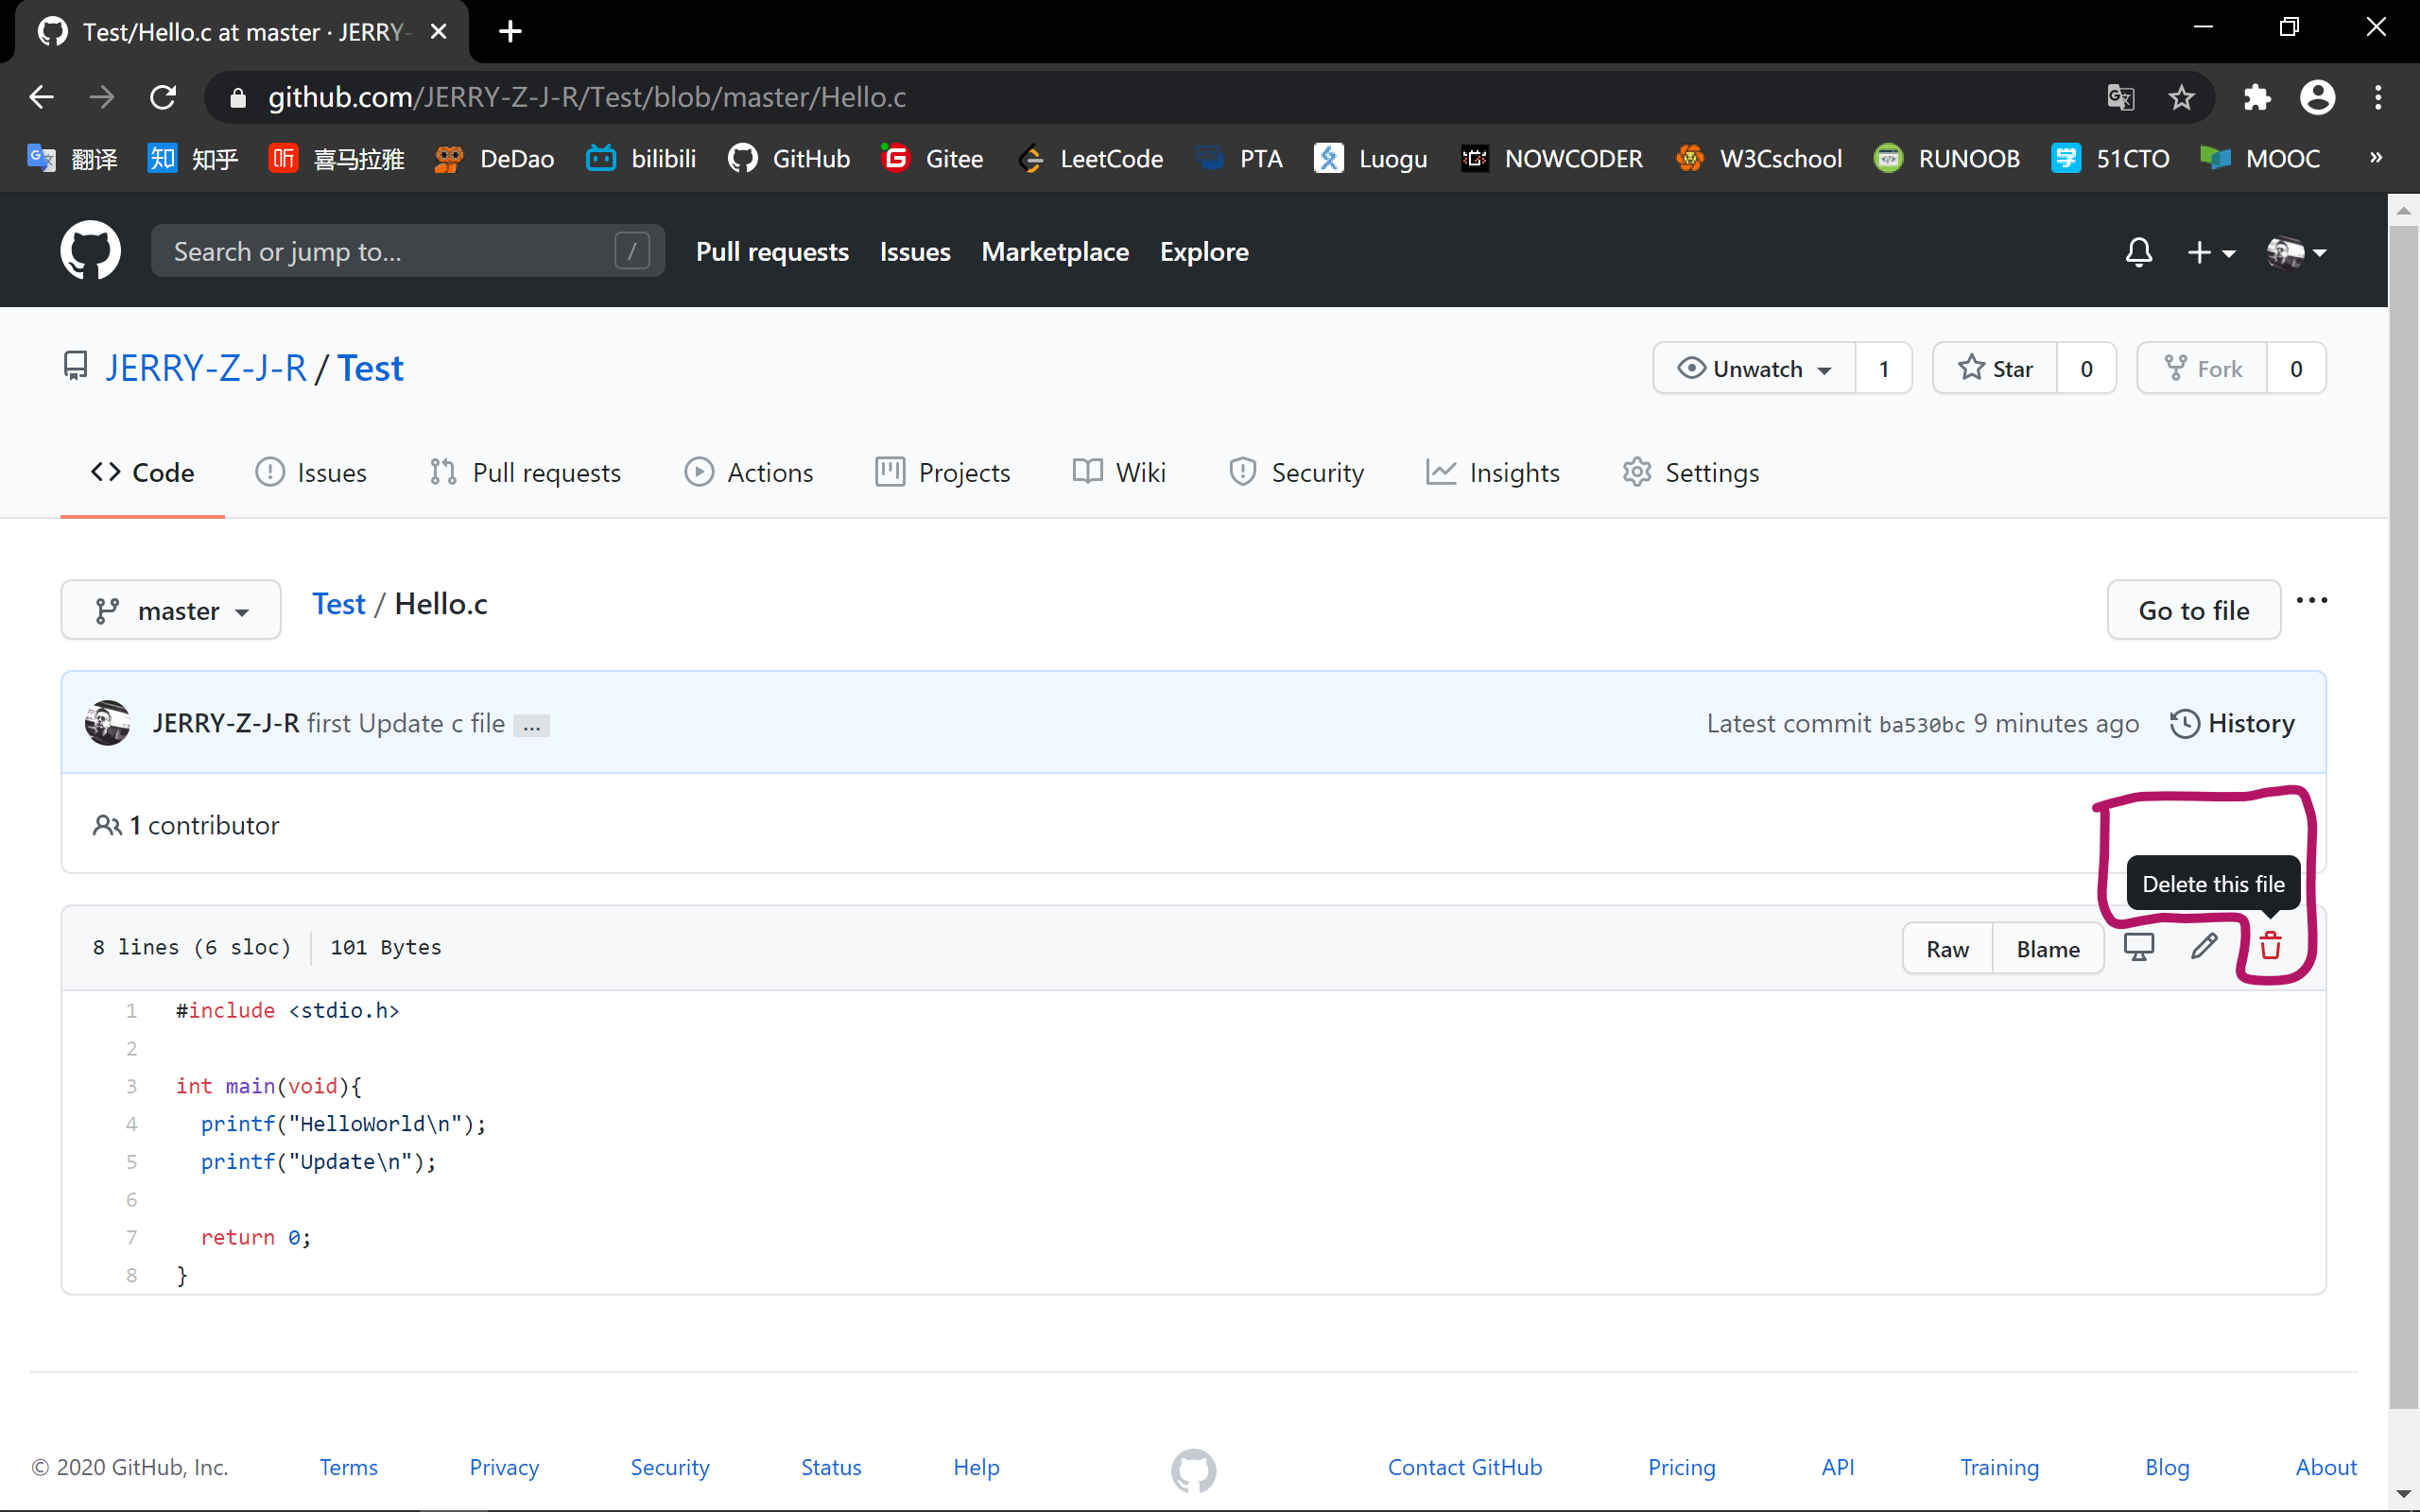
Task: Click the Chrome extensions puzzle icon
Action: (2257, 97)
